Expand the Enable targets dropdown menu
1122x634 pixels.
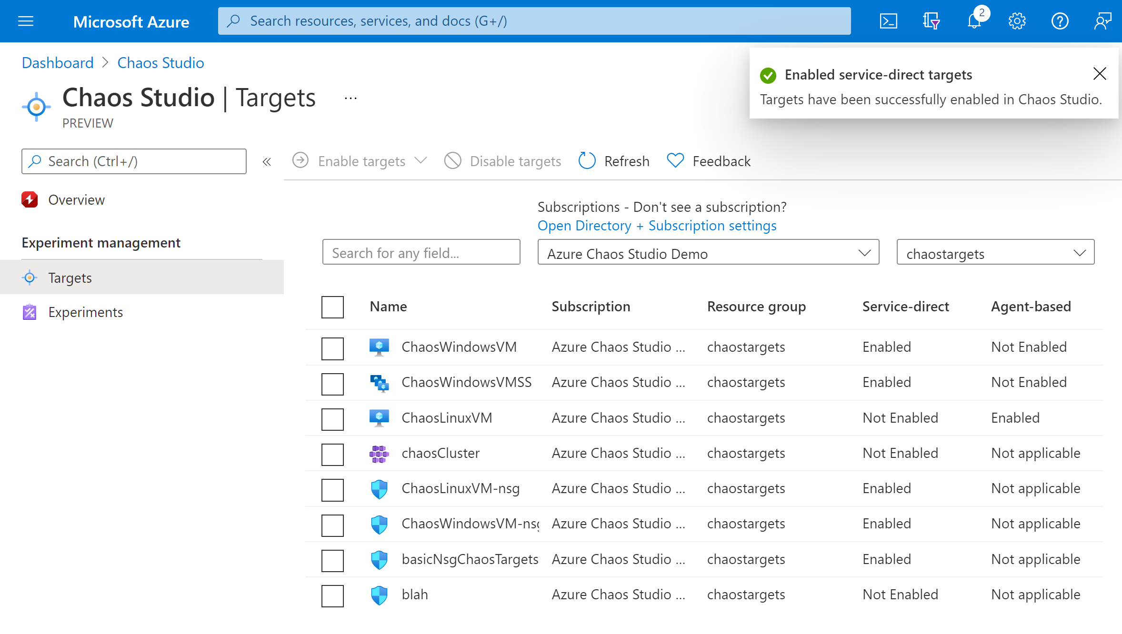[421, 160]
